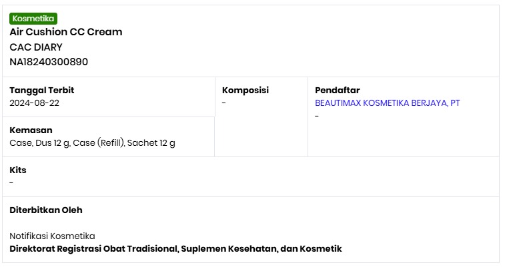505x271 pixels.
Task: Click the Diterbitkan Oleh heading
Action: tap(46, 210)
